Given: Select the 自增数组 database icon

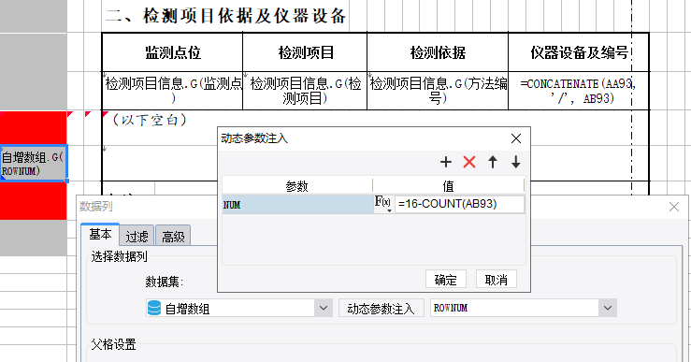Looking at the screenshot, I should click(153, 308).
